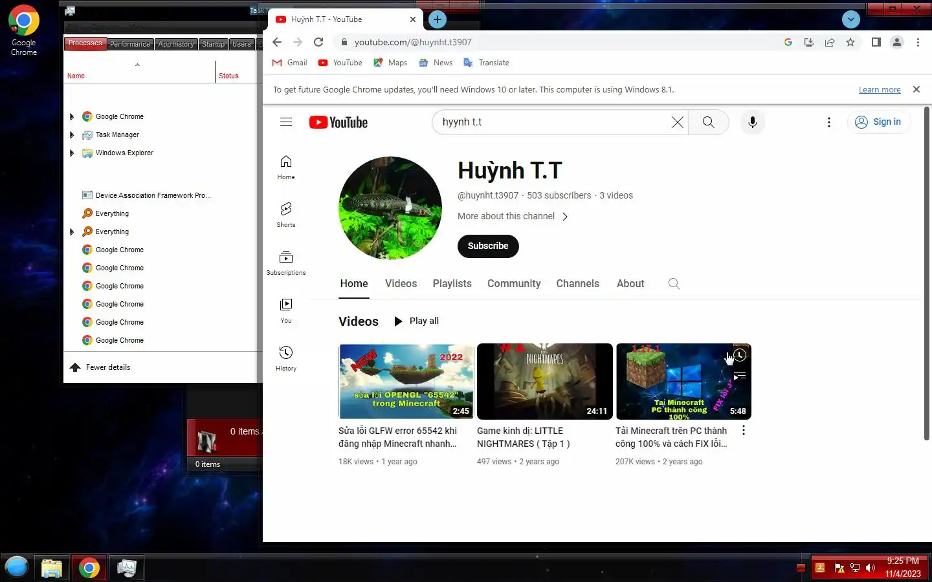This screenshot has width=932, height=582.
Task: Search within channel magnifier icon
Action: tap(674, 284)
